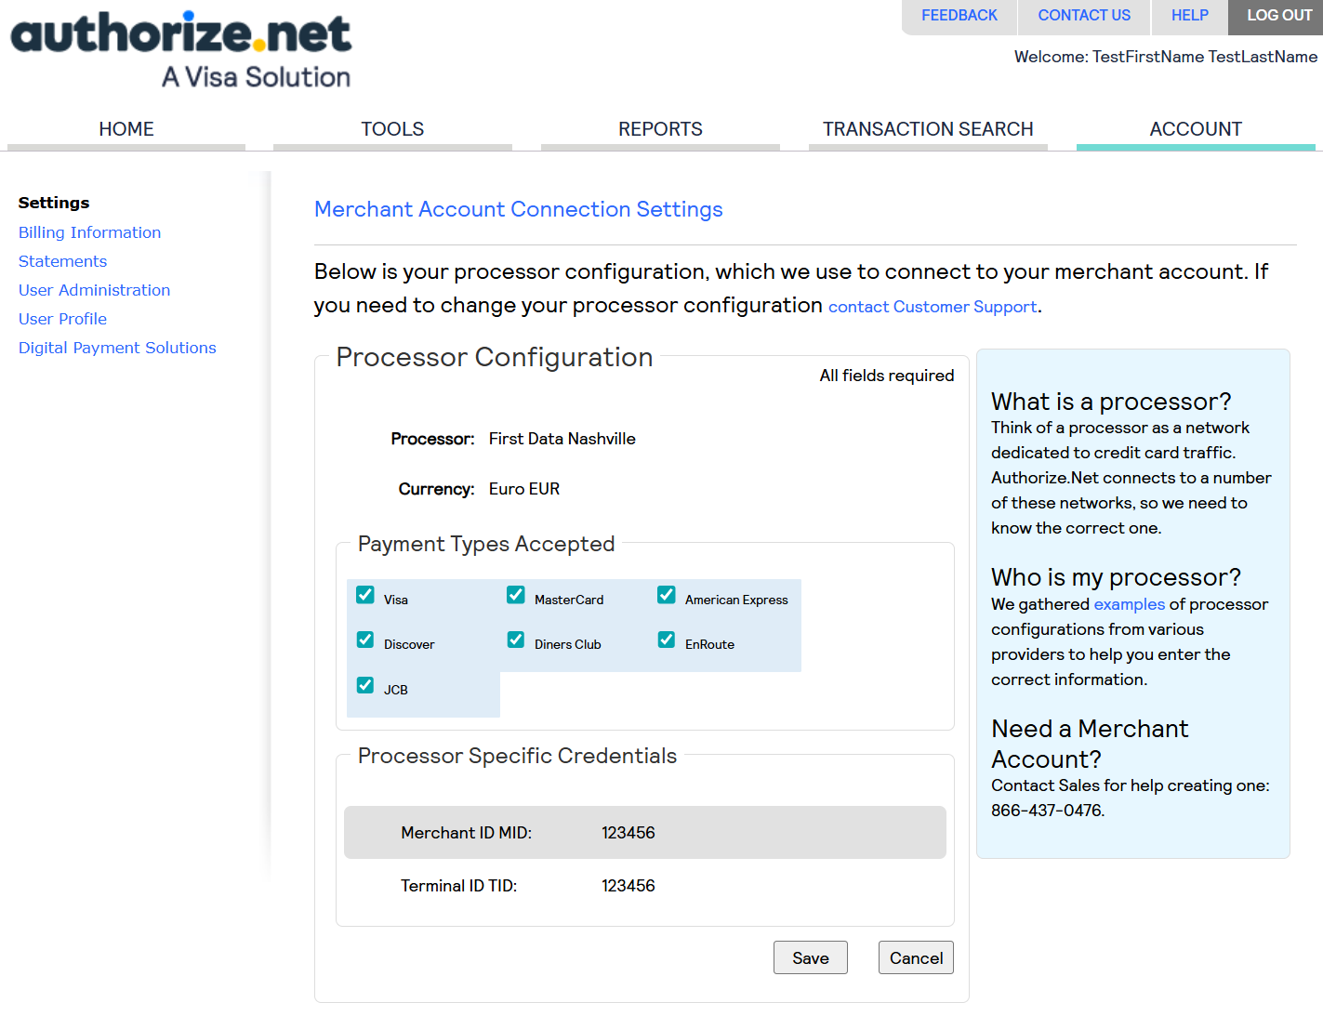
Task: Open Billing Information settings
Action: (89, 232)
